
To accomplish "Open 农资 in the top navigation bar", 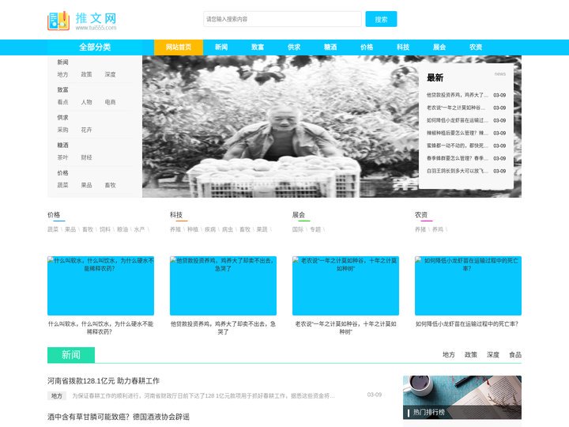I will pos(476,47).
